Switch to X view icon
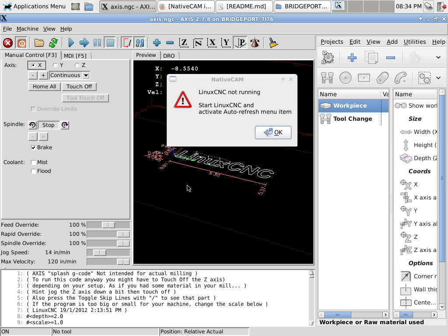Screen dimensions: 448x336 coord(212,43)
